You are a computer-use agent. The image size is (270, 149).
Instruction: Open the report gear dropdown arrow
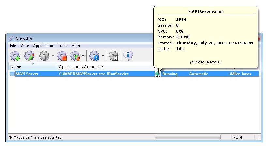pyautogui.click(x=103, y=56)
